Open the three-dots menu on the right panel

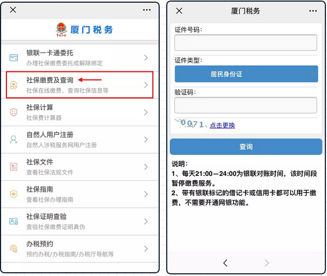tap(313, 11)
